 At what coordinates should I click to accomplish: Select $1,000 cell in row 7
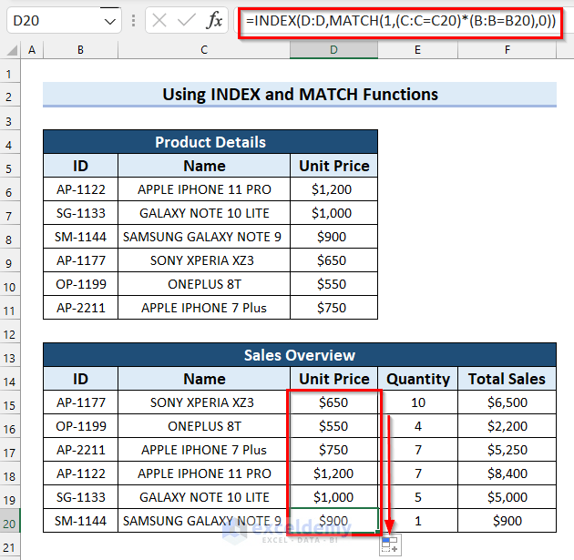(333, 213)
